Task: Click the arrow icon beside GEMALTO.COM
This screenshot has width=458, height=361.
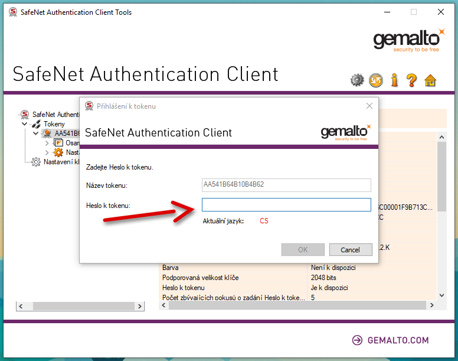Action: (357, 340)
